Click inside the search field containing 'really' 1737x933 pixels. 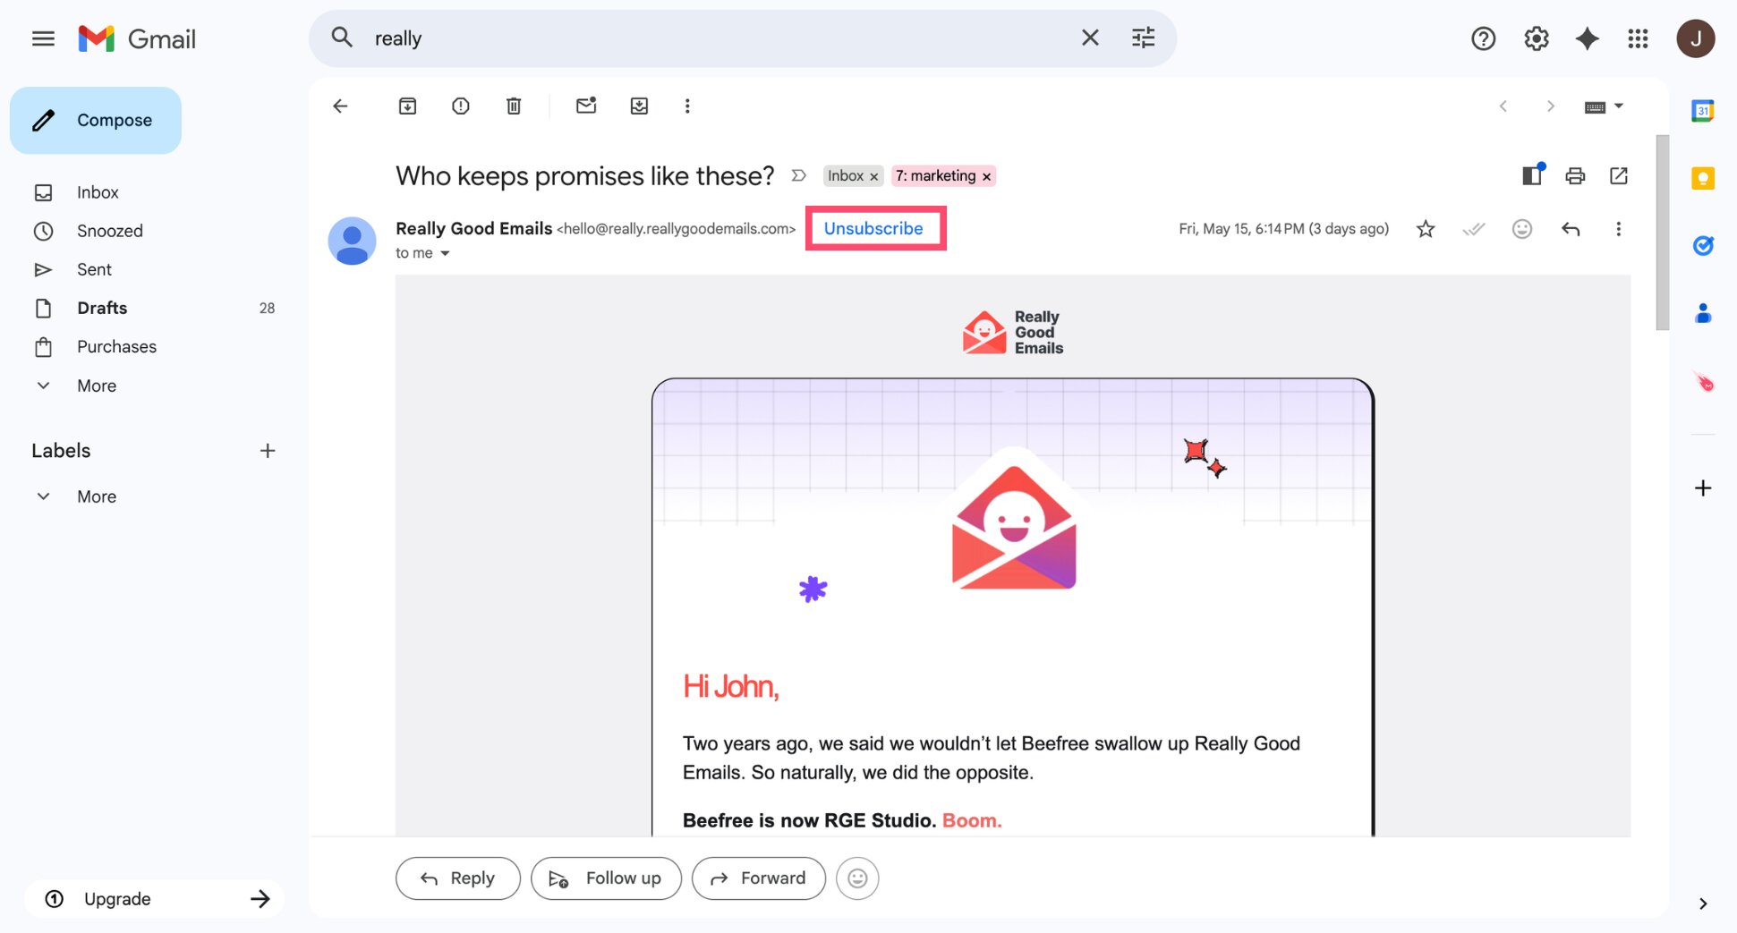716,38
